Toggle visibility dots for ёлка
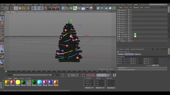This screenshot has width=170, height=95. coord(130,39)
